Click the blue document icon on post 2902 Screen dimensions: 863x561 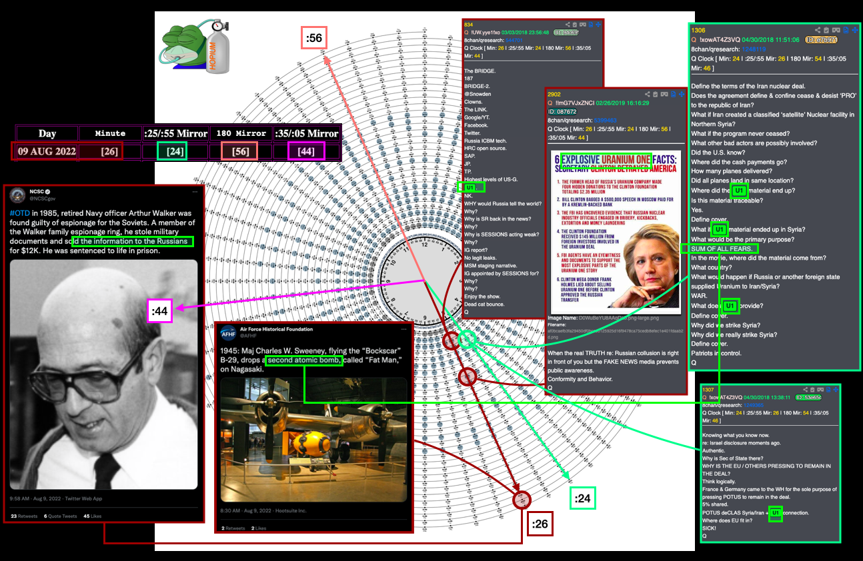click(674, 94)
